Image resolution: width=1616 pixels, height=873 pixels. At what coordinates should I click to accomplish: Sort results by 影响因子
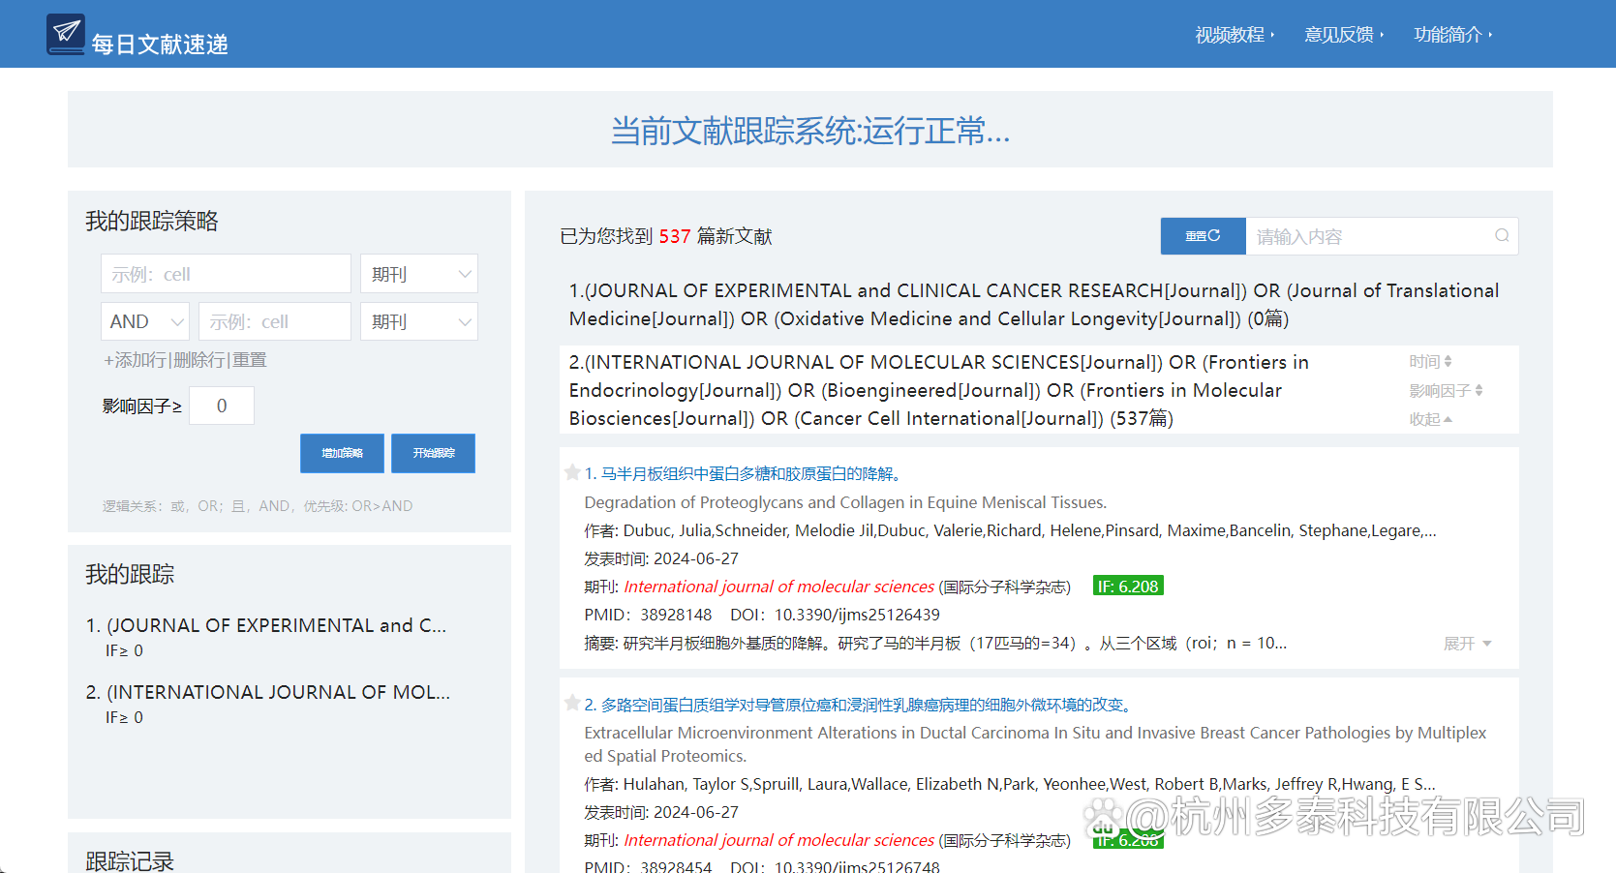point(1446,391)
